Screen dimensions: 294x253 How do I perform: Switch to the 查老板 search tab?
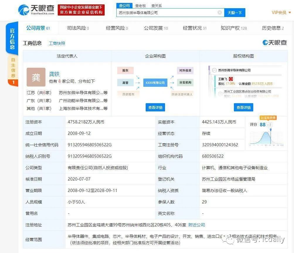(x=140, y=6)
